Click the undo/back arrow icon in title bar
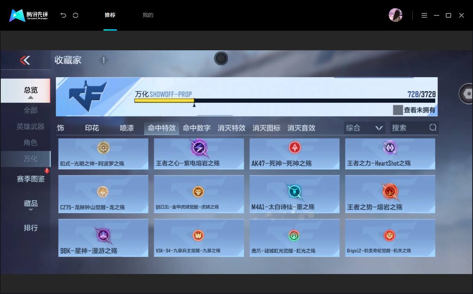 (x=63, y=15)
